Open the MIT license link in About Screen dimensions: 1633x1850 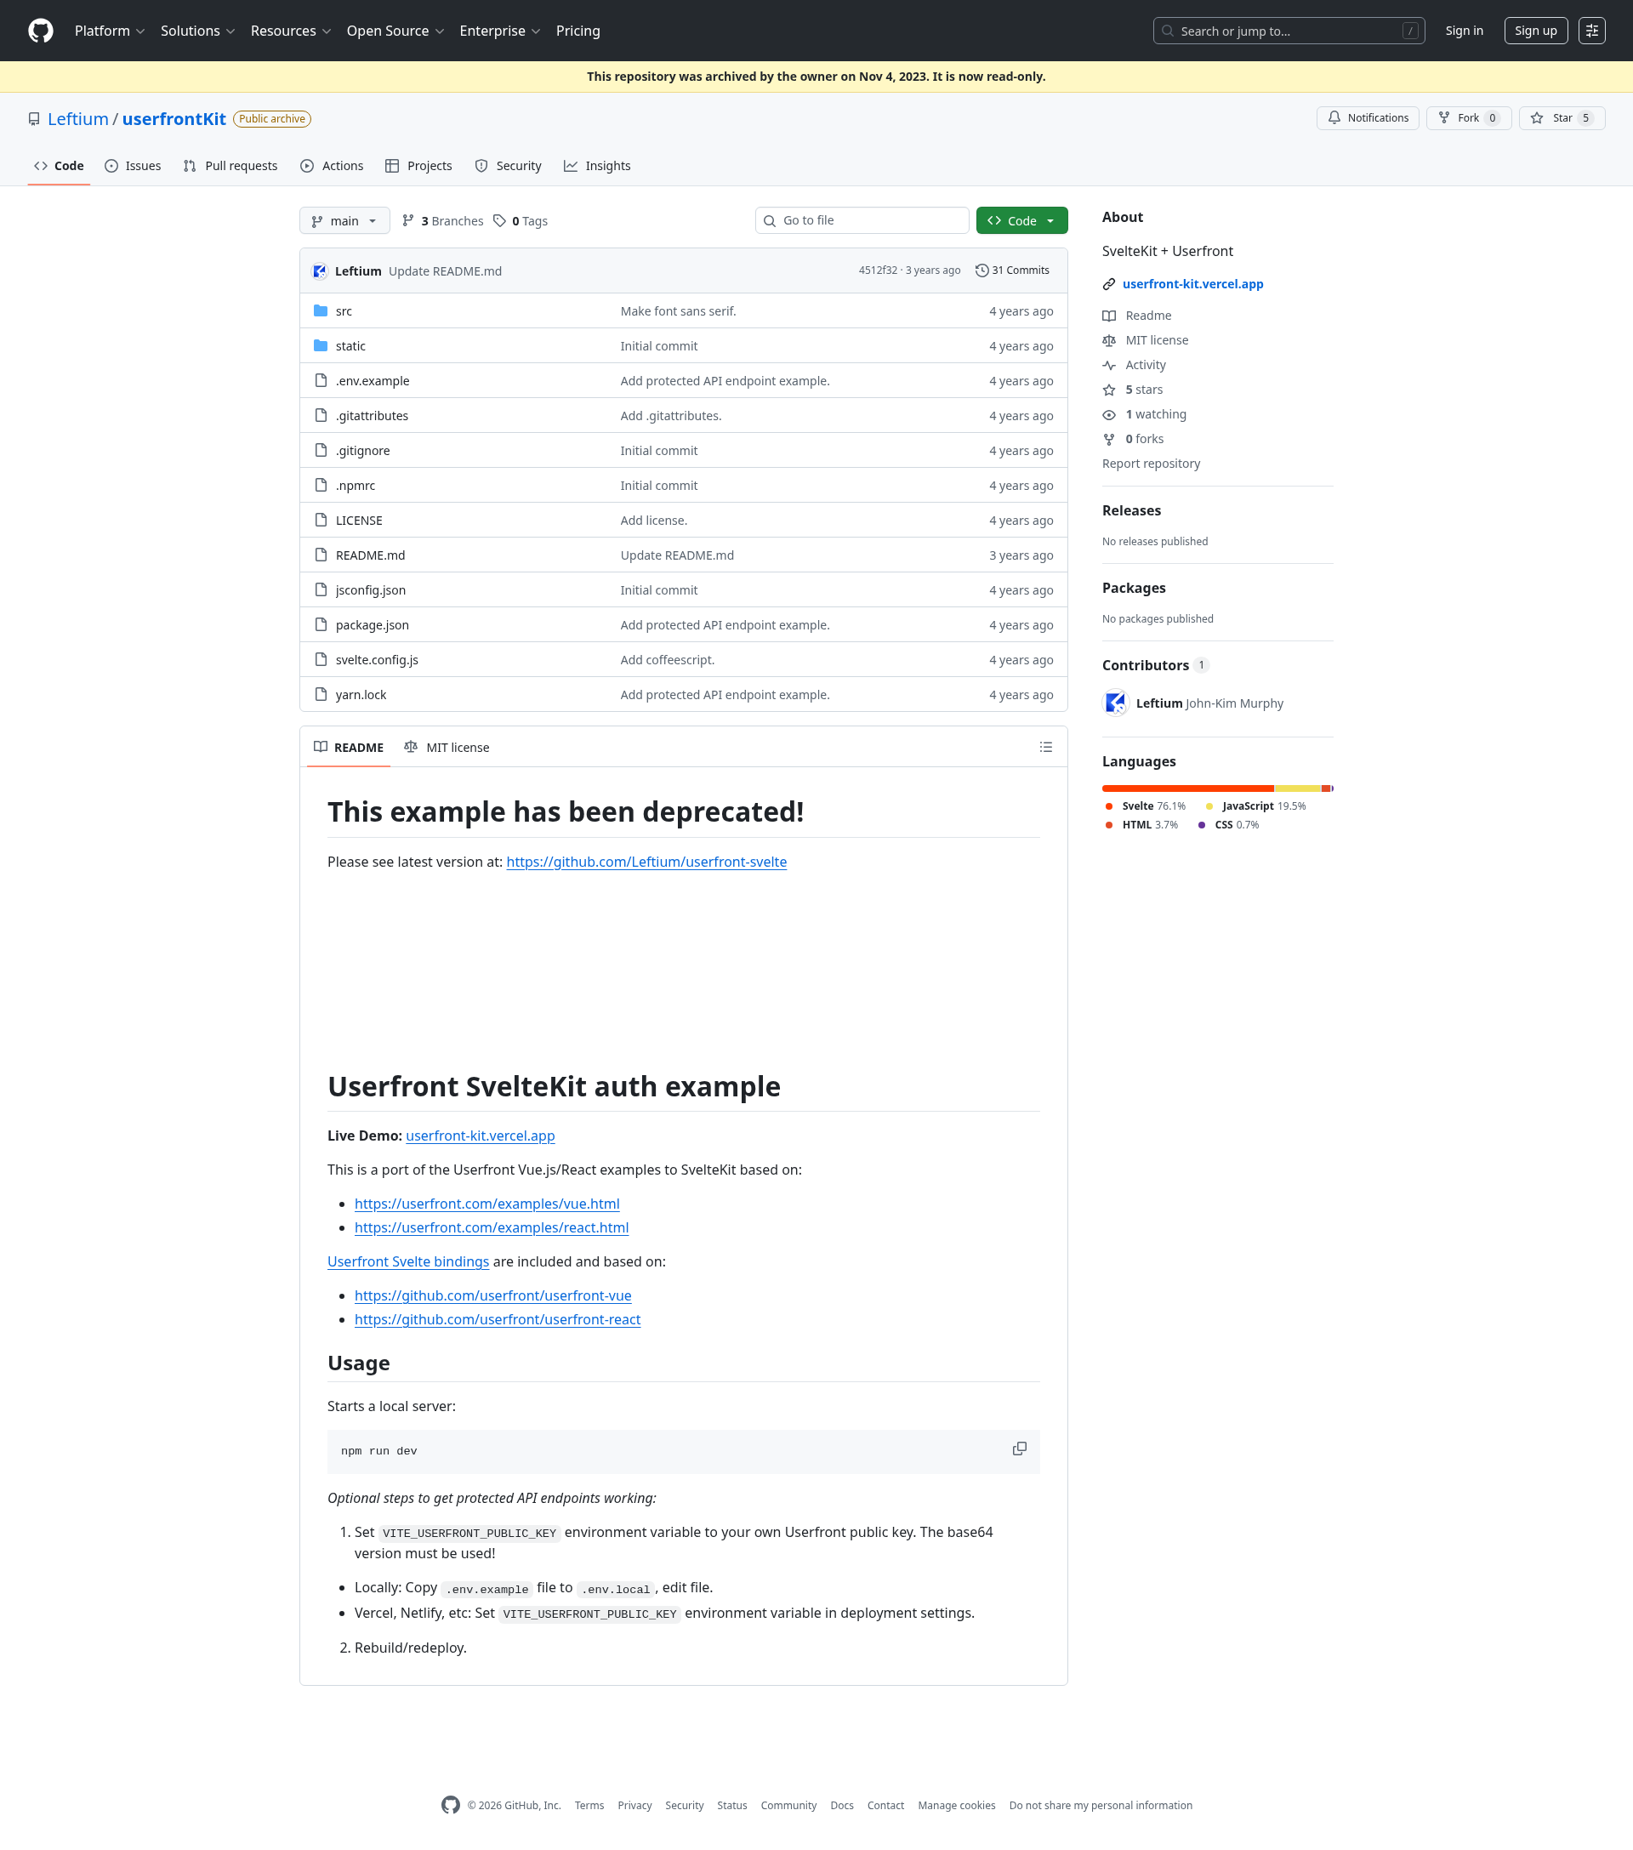click(1146, 340)
